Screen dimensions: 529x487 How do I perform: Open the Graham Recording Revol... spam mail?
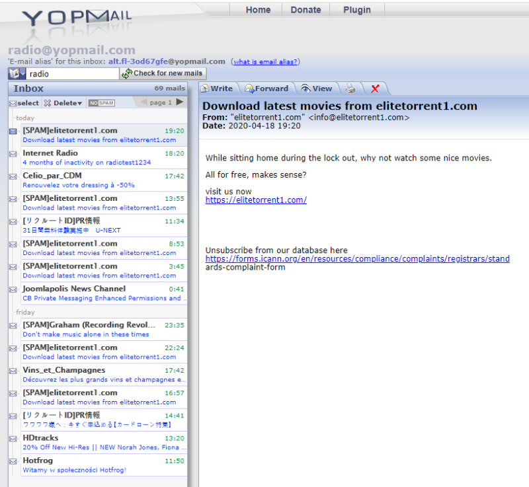point(104,329)
